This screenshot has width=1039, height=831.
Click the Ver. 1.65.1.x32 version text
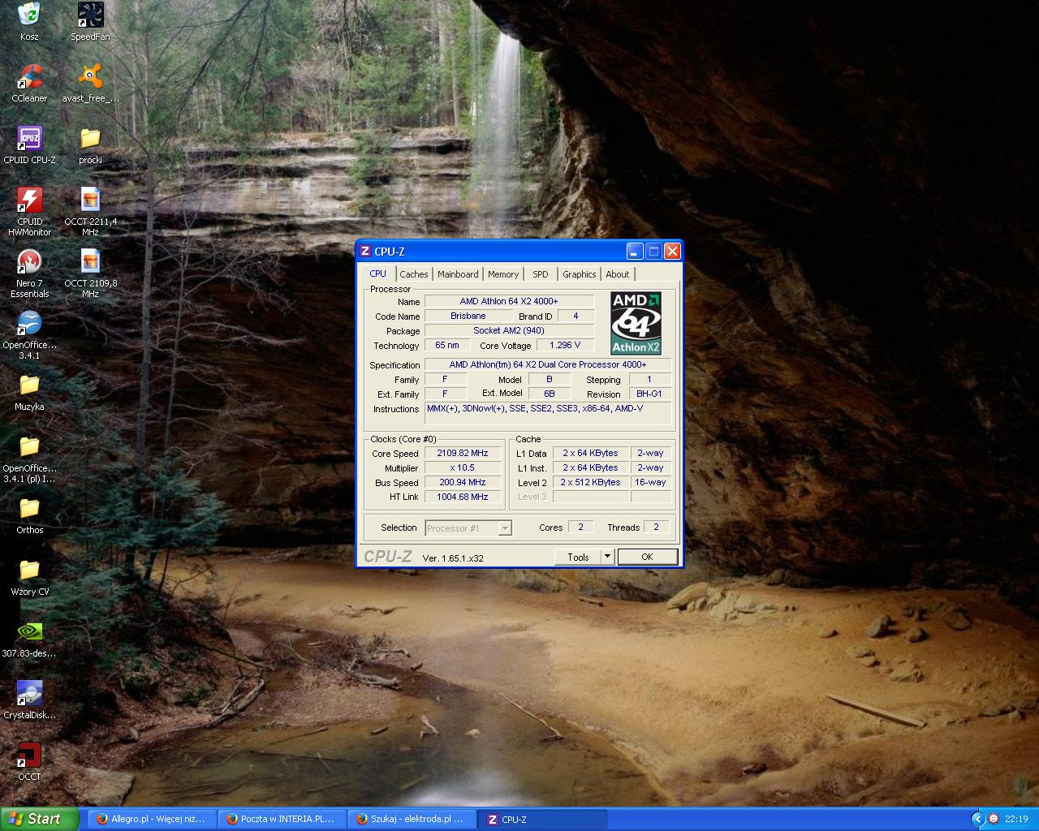pyautogui.click(x=453, y=558)
